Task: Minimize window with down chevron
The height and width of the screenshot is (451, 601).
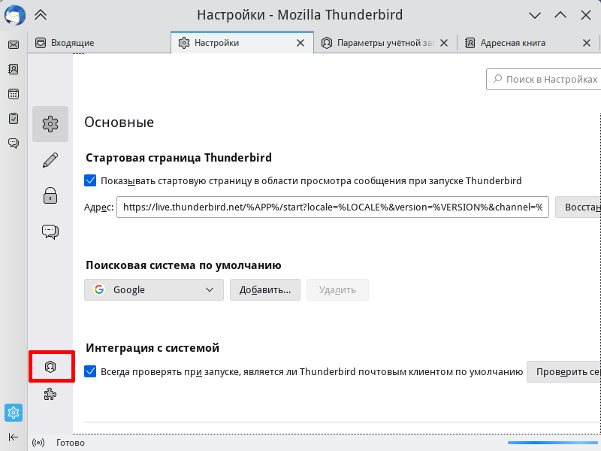Action: (535, 15)
